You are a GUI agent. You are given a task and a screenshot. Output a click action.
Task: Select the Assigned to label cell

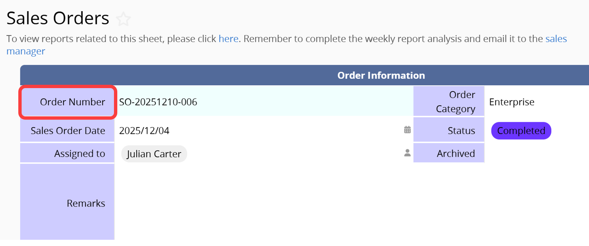tap(67, 154)
